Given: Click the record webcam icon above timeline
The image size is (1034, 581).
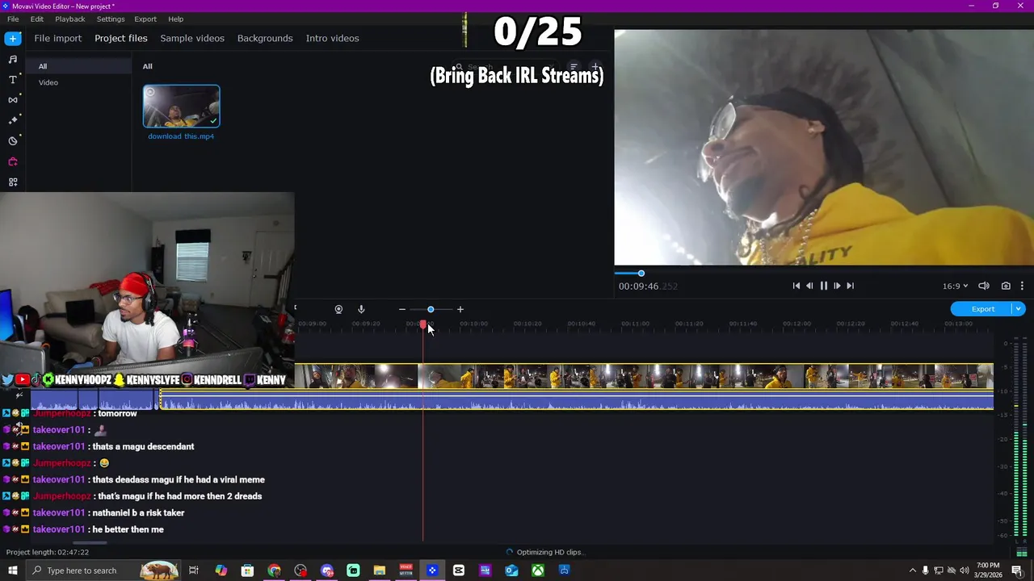Looking at the screenshot, I should (x=338, y=309).
